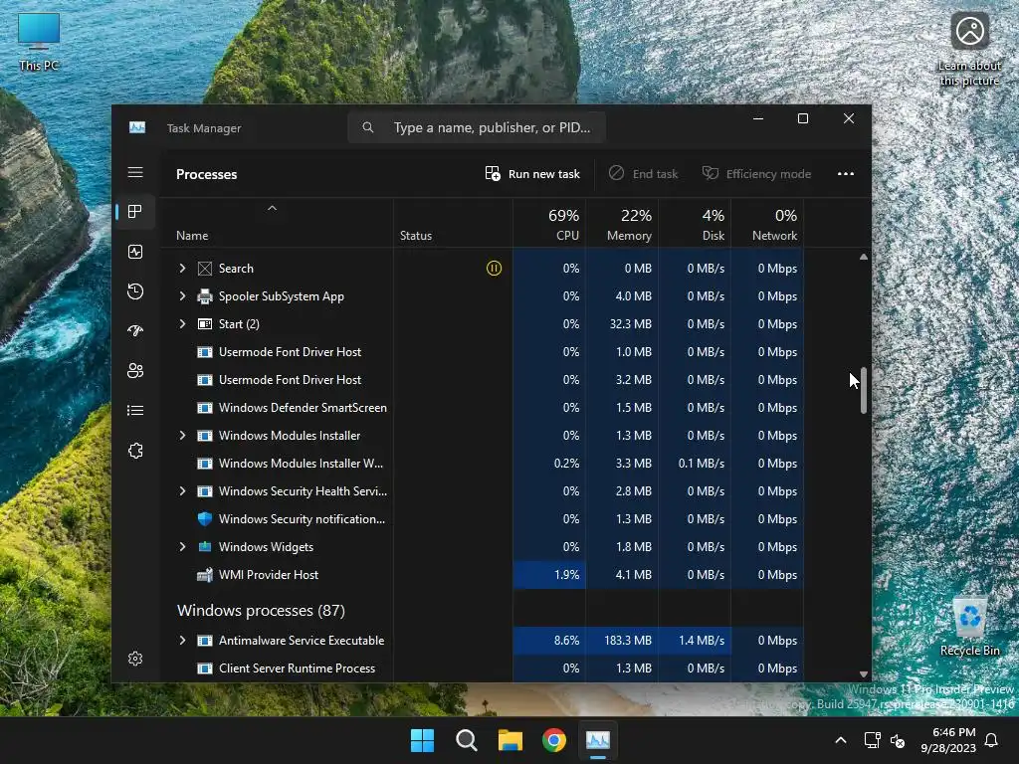
Task: Click the search magnifier icon in Task Manager
Action: coord(368,127)
